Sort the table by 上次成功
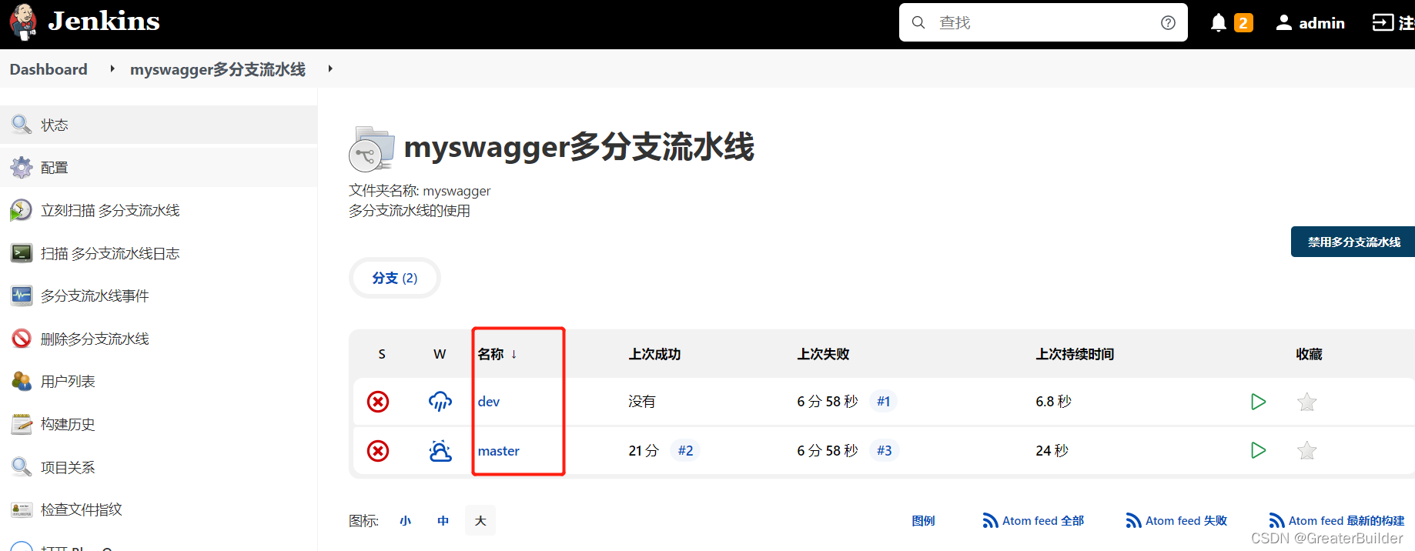Image resolution: width=1415 pixels, height=551 pixels. pyautogui.click(x=654, y=354)
